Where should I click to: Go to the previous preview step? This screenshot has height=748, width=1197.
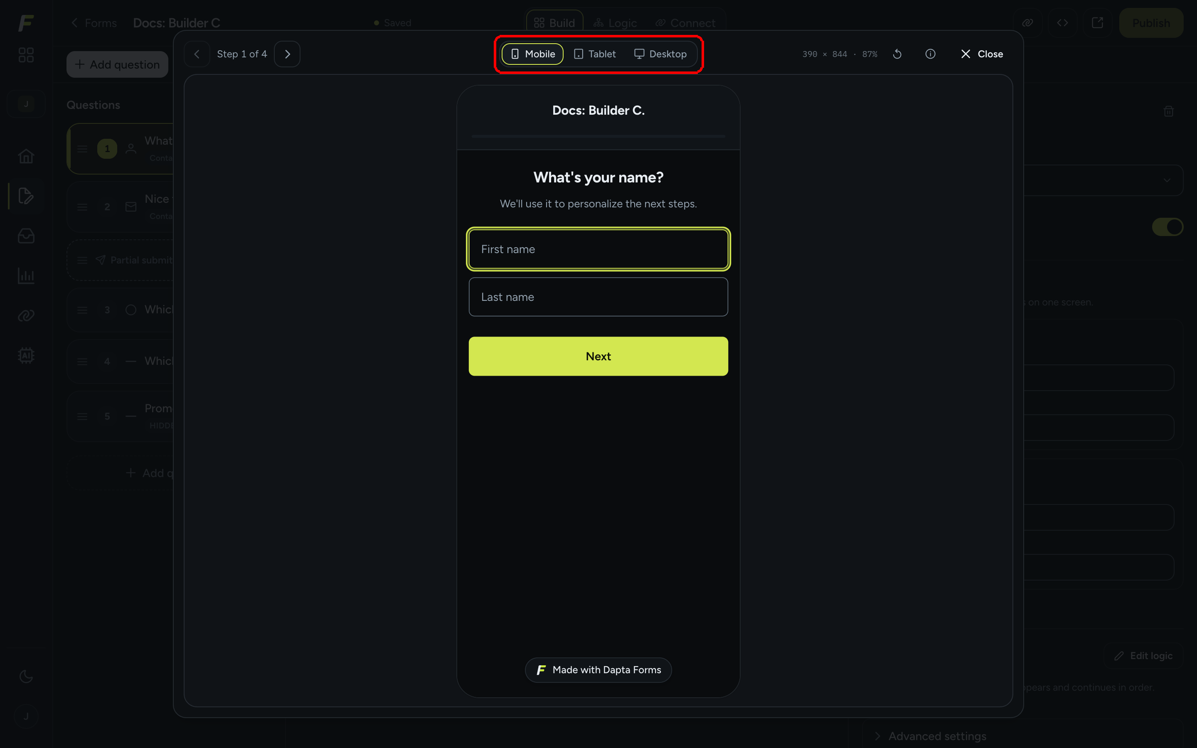197,54
